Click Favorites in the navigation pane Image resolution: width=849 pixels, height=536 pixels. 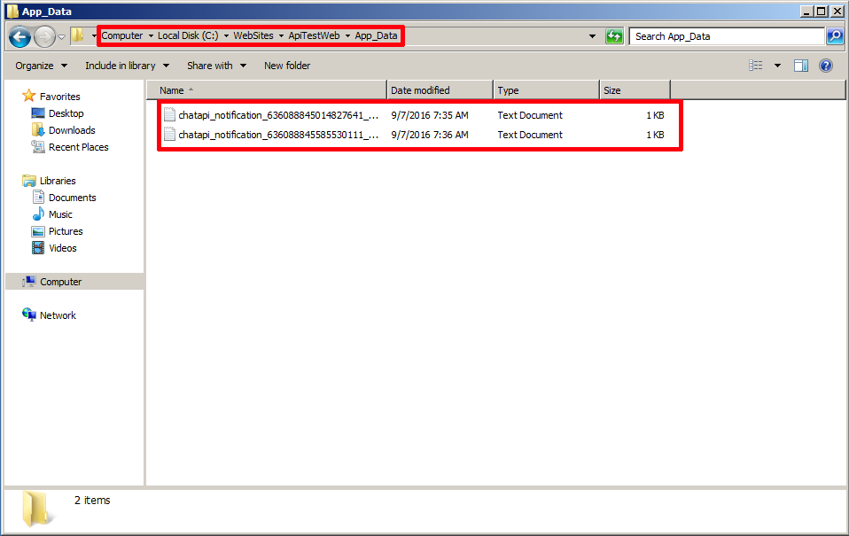60,97
